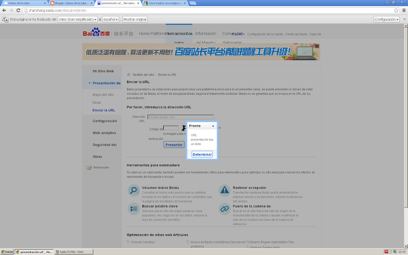
Task: Click Gestión del sitio breadcrumb link
Action: [143, 75]
